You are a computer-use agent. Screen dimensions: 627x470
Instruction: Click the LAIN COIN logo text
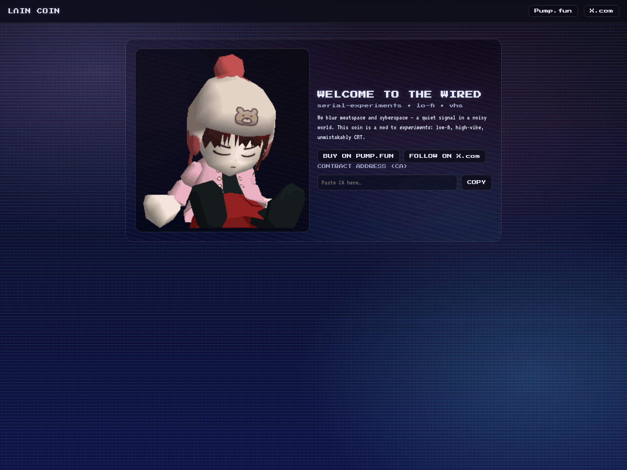[x=34, y=11]
